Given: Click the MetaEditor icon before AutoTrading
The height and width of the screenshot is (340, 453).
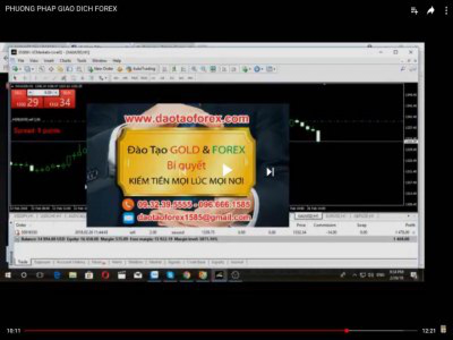Looking at the screenshot, I should click(x=120, y=69).
